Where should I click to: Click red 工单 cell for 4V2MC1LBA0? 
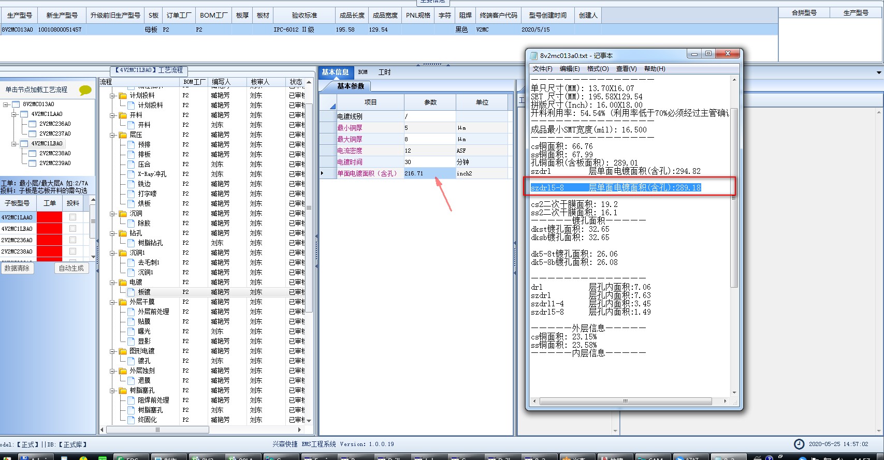pyautogui.click(x=50, y=229)
